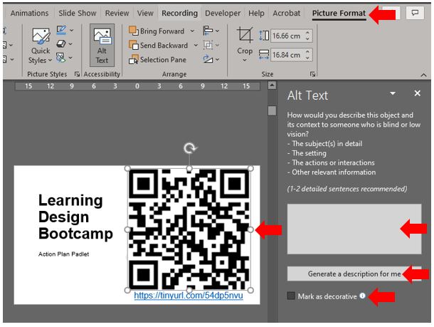Switch to the Slide Show tab
Viewport: 434px width, 327px height.
click(x=78, y=13)
